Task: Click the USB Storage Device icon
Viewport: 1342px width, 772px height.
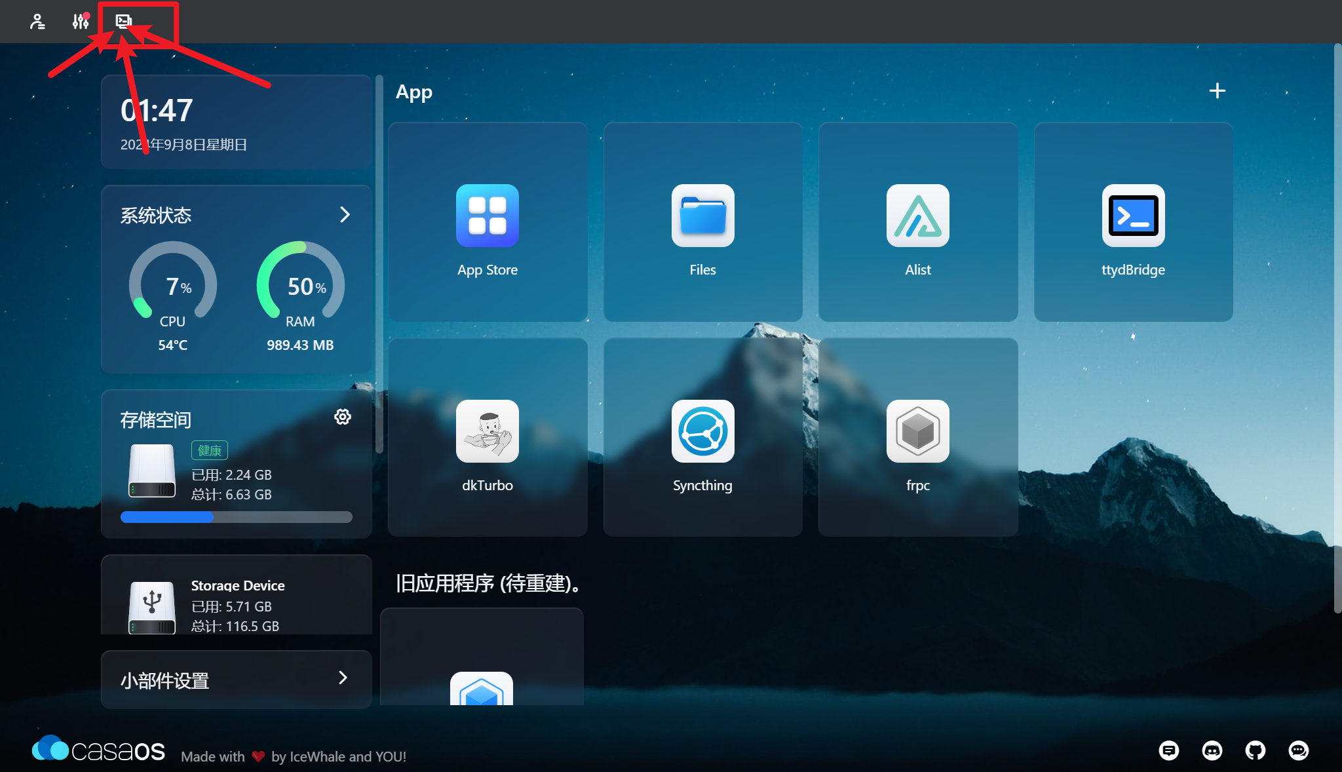Action: click(152, 608)
